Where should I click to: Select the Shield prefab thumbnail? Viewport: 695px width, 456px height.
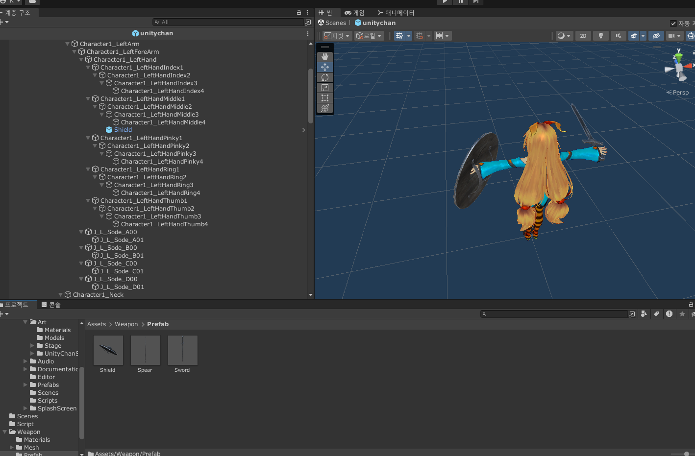coord(108,350)
